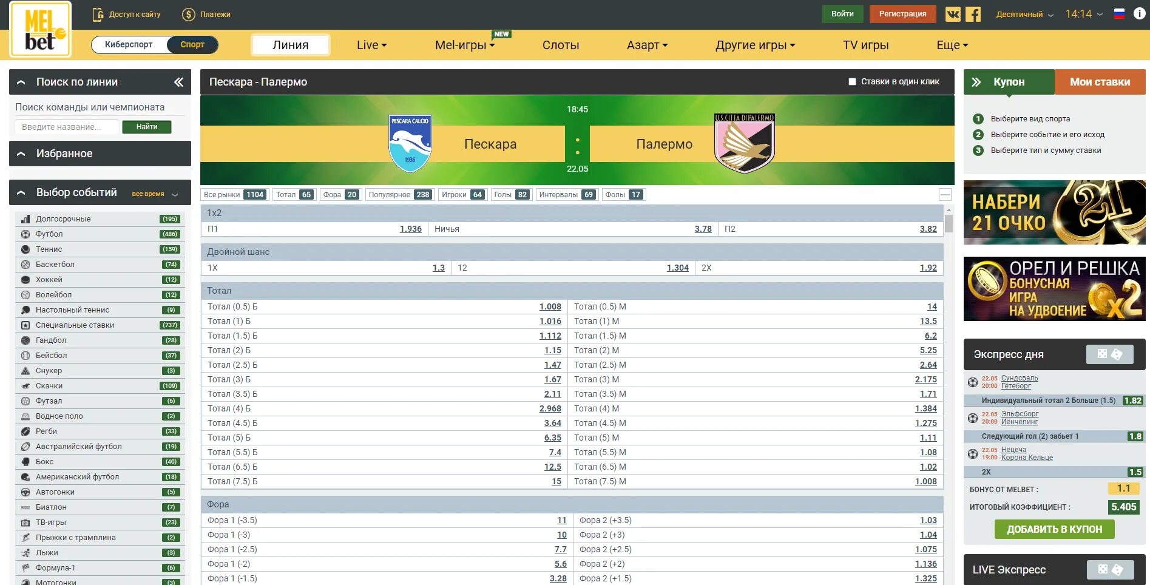1150x585 pixels.
Task: Click the Регистрация button
Action: click(x=902, y=14)
